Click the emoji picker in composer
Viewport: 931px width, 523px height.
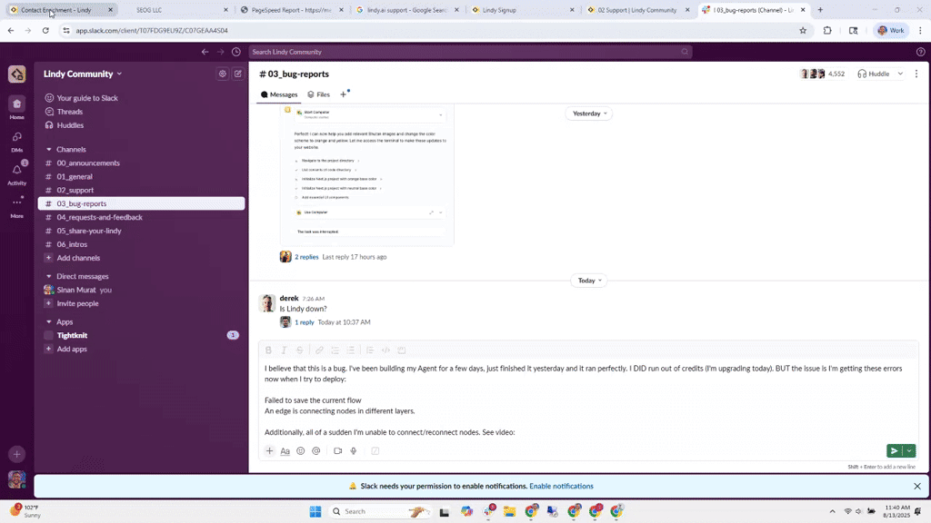(x=301, y=451)
